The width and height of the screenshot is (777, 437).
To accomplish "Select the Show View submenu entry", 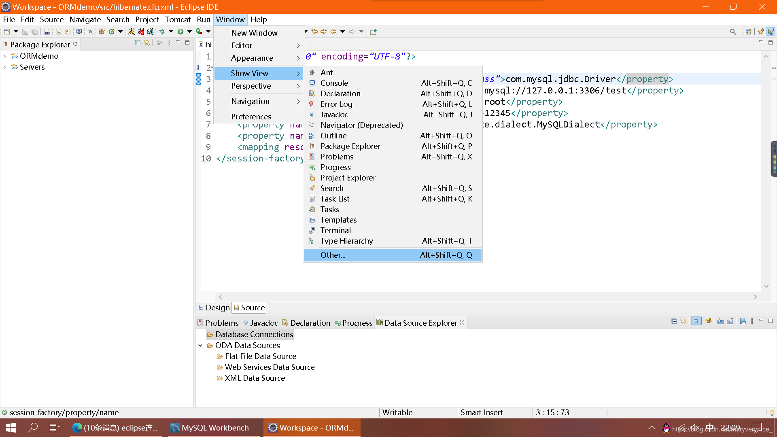I will (x=250, y=72).
